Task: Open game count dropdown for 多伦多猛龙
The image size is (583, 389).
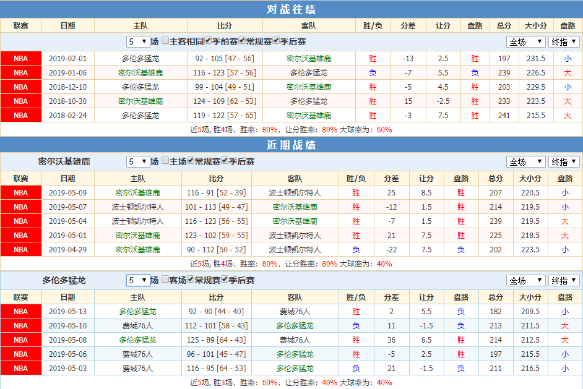Action: [138, 280]
